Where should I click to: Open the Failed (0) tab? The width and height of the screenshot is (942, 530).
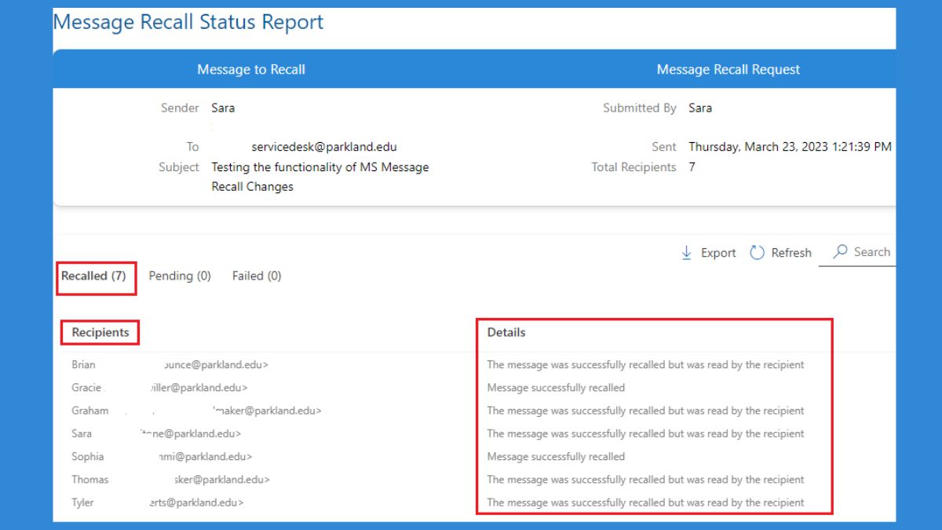[x=256, y=276]
